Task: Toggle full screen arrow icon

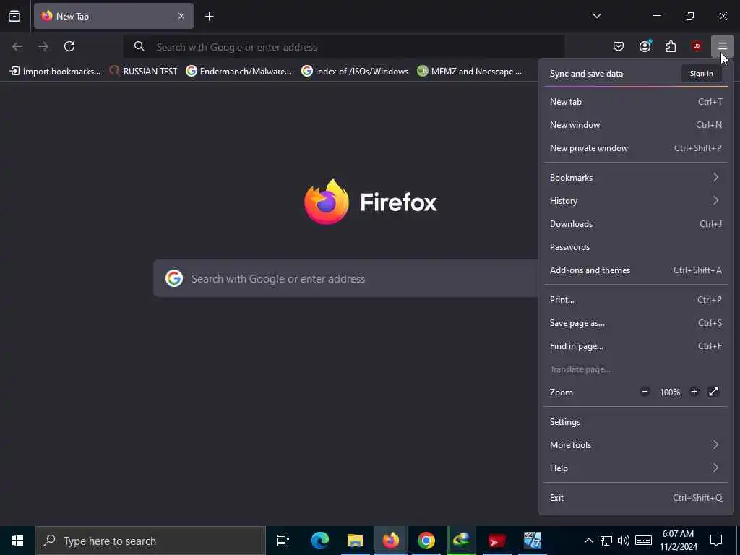Action: pyautogui.click(x=713, y=392)
